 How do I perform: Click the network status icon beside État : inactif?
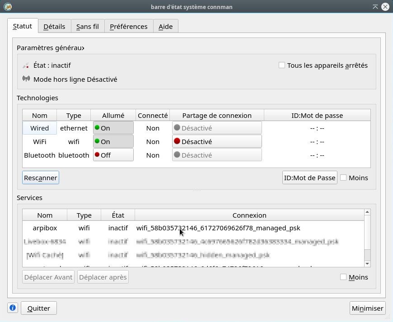[25, 65]
